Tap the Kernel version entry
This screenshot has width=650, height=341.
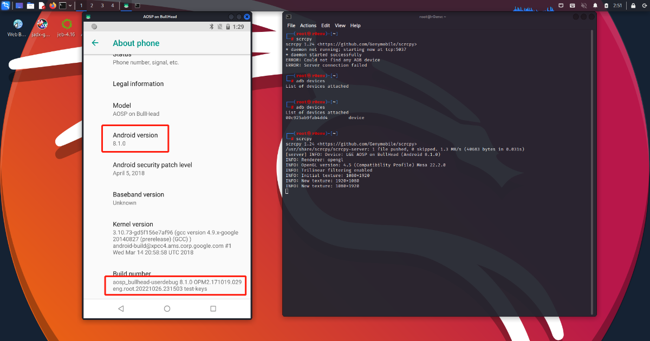click(x=167, y=238)
